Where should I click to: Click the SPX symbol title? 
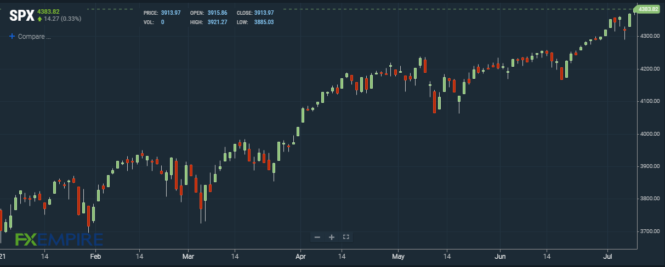[x=21, y=15]
